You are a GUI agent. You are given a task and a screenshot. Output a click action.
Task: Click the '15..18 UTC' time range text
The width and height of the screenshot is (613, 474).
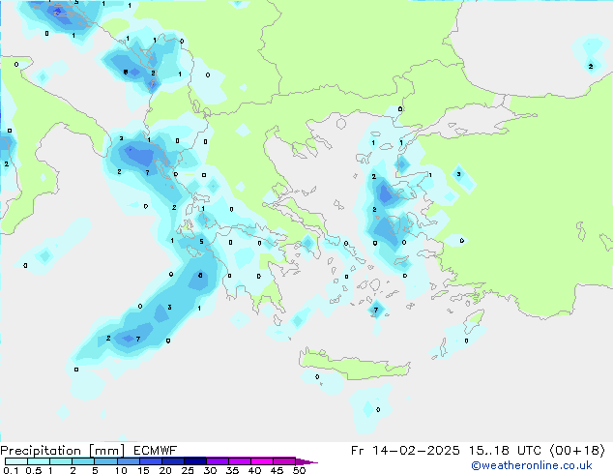tap(505, 451)
